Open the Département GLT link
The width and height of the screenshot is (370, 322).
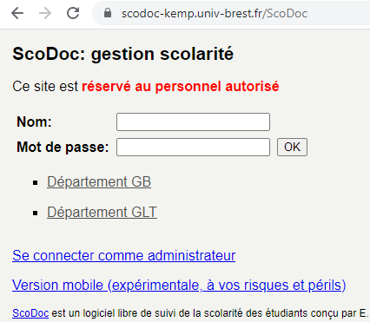[x=102, y=212]
